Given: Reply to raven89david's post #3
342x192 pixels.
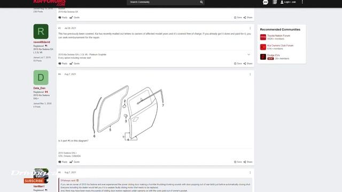Looking at the screenshot, I should click(x=63, y=63).
